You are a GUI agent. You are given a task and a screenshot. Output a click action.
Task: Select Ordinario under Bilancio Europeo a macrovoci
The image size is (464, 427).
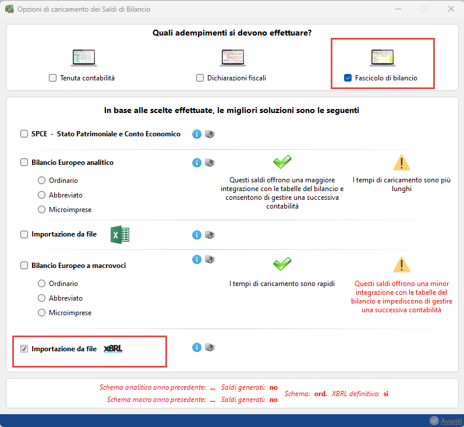[x=41, y=283]
